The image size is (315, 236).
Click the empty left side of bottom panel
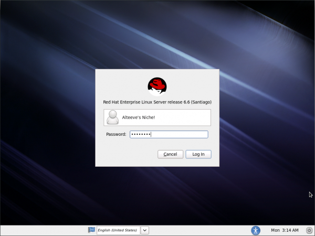42,230
